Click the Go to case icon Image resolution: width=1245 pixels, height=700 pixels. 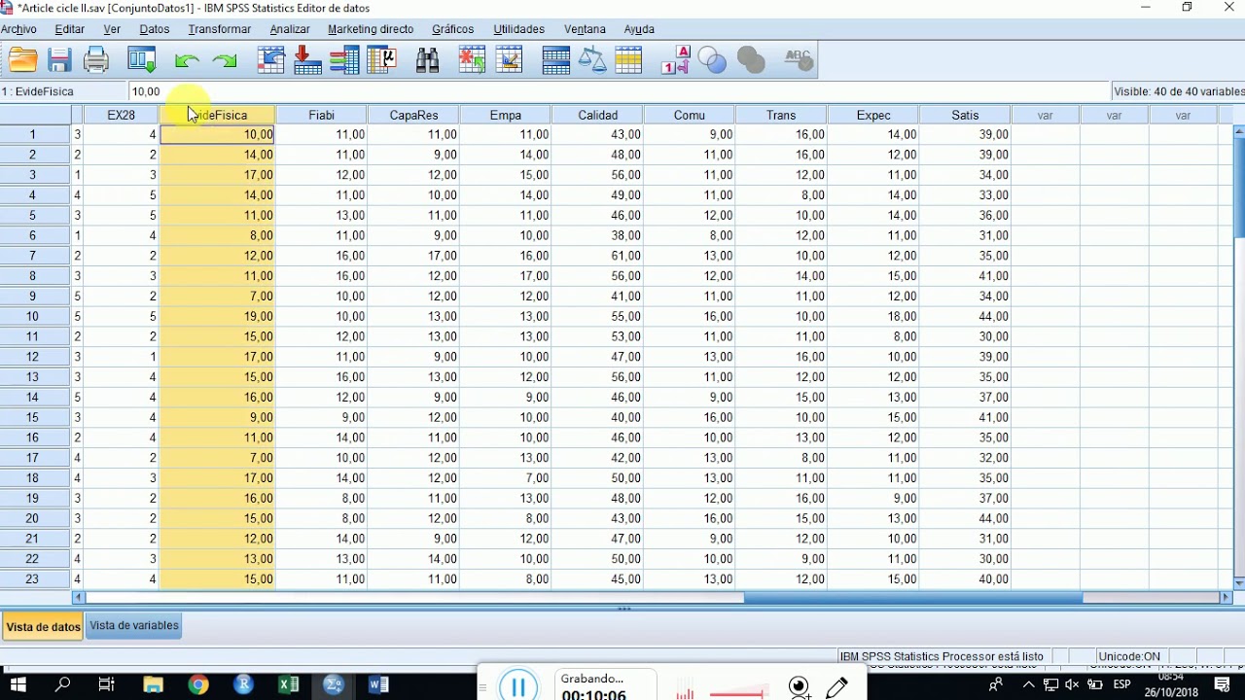271,60
